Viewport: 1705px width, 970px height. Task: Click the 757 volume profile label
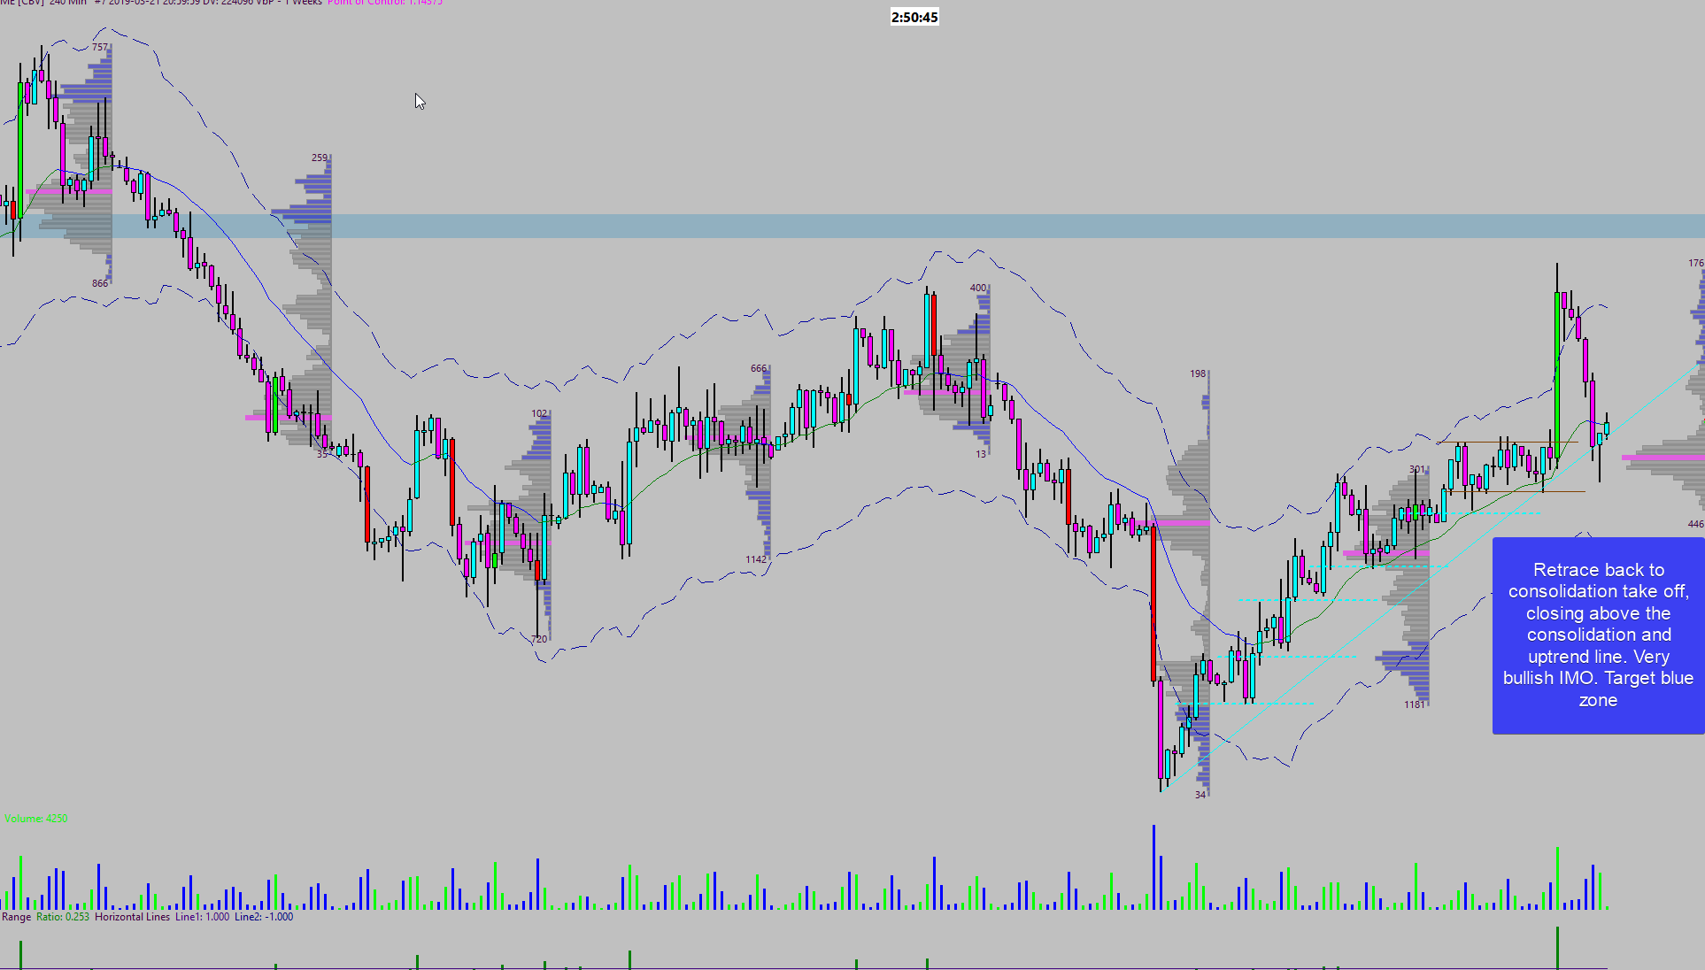click(x=100, y=47)
